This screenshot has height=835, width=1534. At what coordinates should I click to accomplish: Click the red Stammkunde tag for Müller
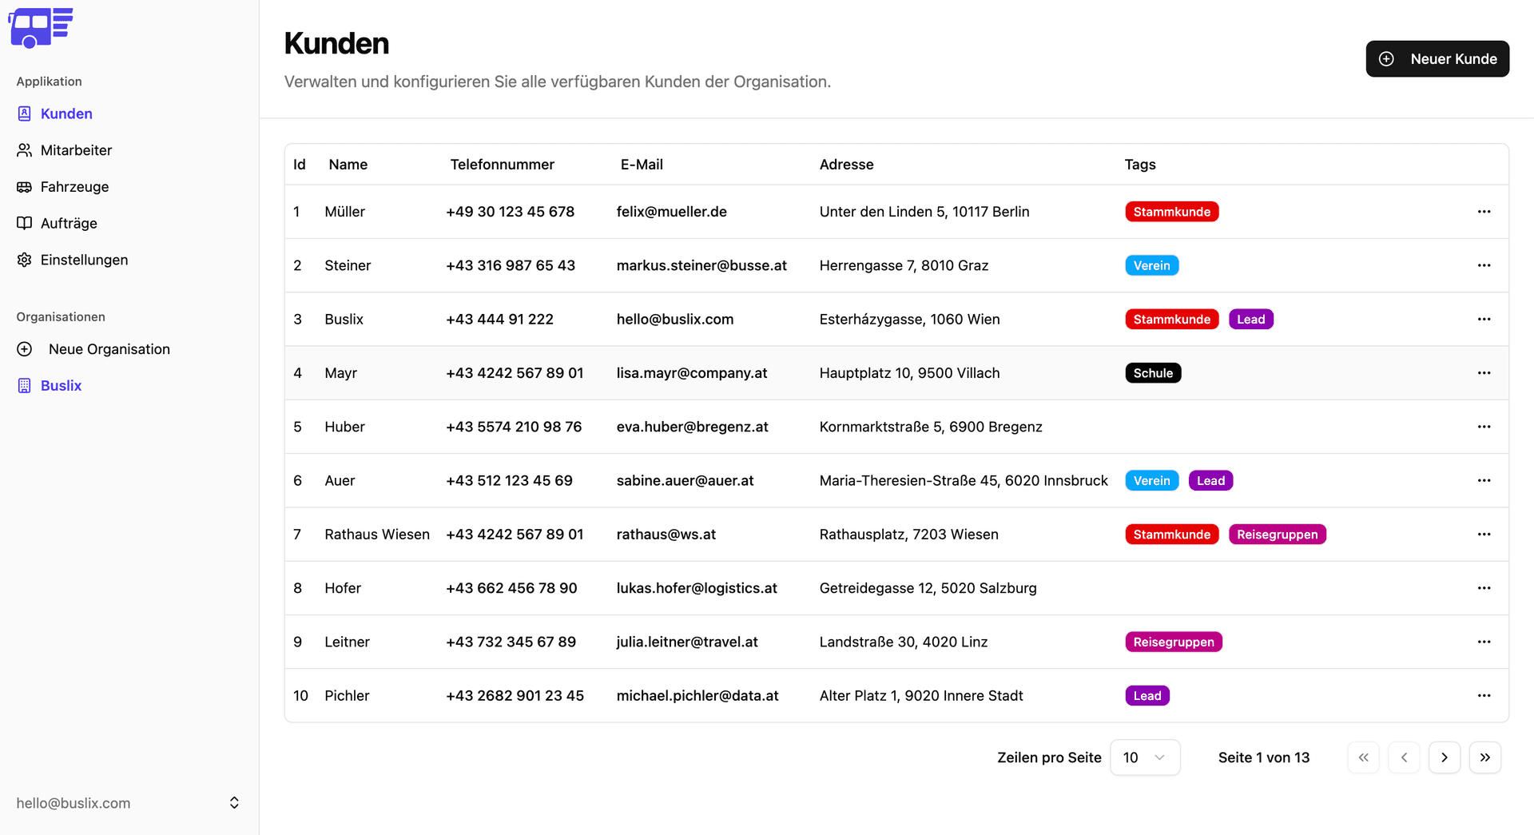[x=1171, y=212]
